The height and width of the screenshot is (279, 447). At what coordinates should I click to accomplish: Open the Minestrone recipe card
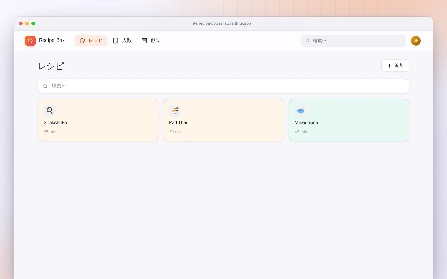349,120
